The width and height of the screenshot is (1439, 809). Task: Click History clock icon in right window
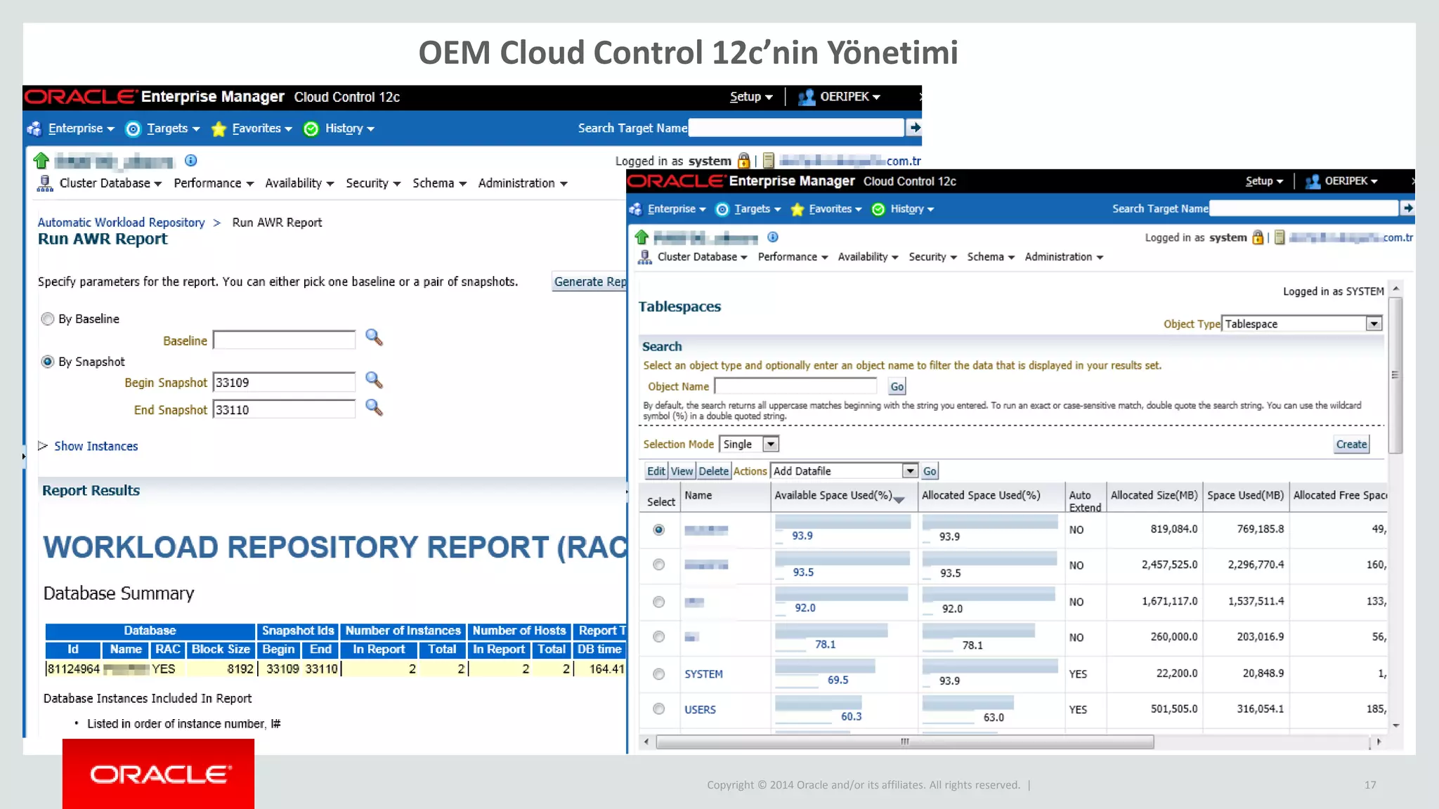click(878, 209)
